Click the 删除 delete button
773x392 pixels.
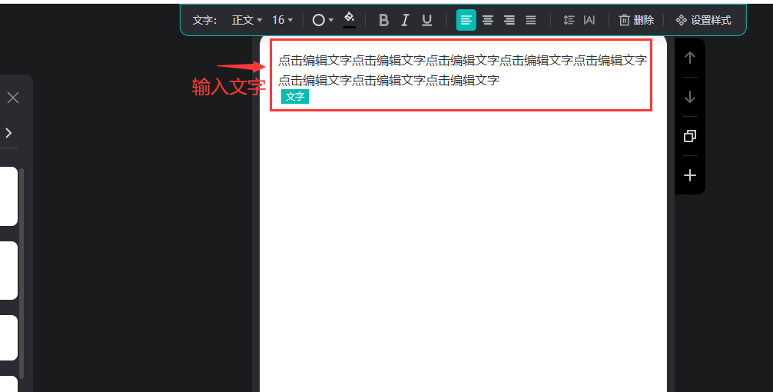coord(636,20)
